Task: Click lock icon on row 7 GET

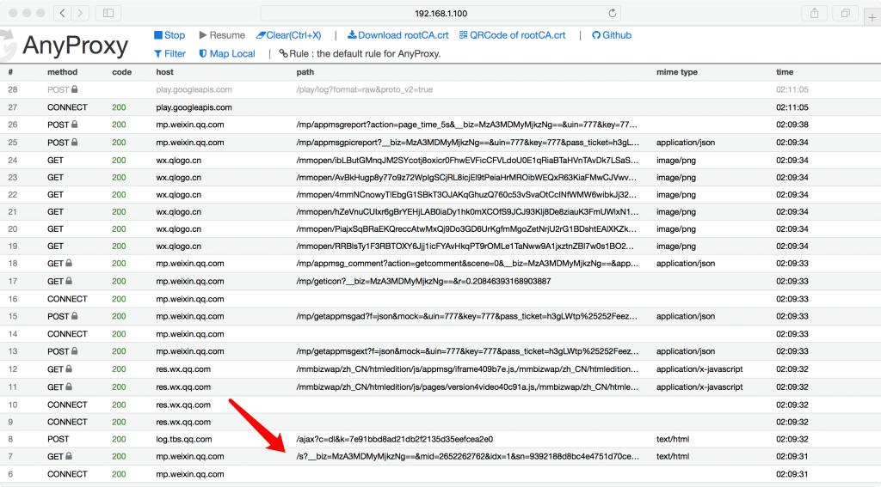Action: point(69,455)
